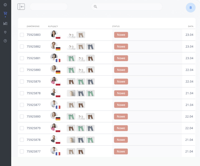200x166 pixels.
Task: Collapse the sidebar with the arrow icon
Action: click(21, 7)
